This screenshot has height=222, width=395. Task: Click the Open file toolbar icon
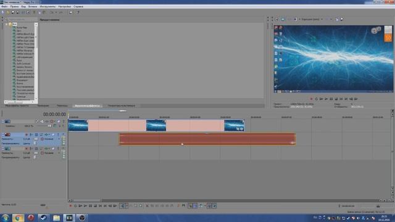8,12
